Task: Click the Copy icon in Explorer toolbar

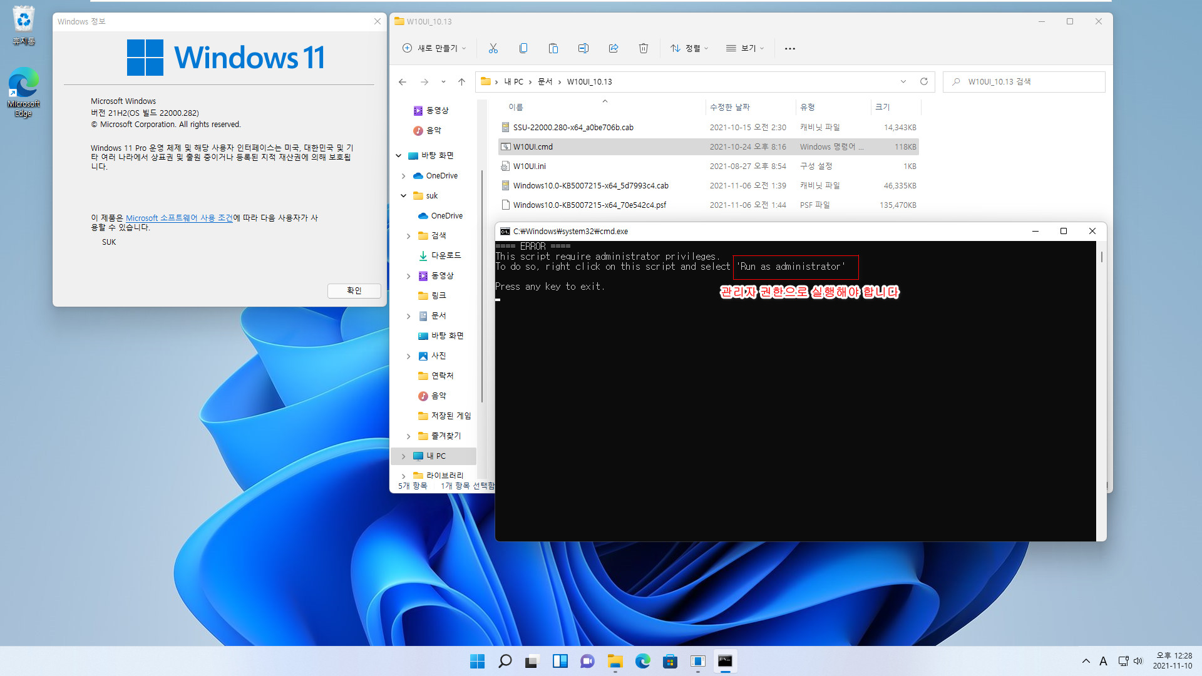Action: (523, 48)
